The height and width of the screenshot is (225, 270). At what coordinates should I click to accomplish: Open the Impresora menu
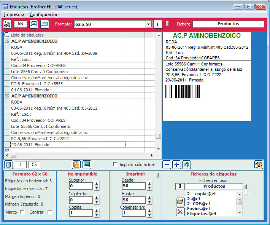coord(14,14)
